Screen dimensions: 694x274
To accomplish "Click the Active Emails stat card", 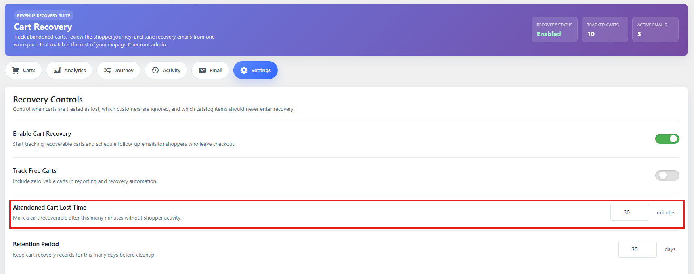I will [655, 29].
